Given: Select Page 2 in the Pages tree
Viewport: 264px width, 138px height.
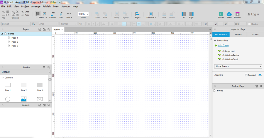Looking at the screenshot, I should pyautogui.click(x=15, y=42).
